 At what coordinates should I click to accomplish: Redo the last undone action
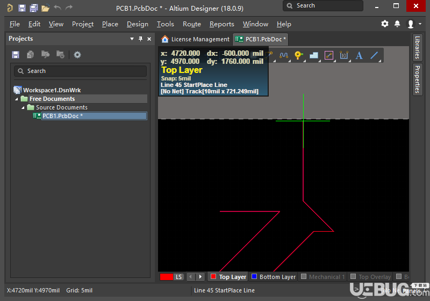pos(69,8)
